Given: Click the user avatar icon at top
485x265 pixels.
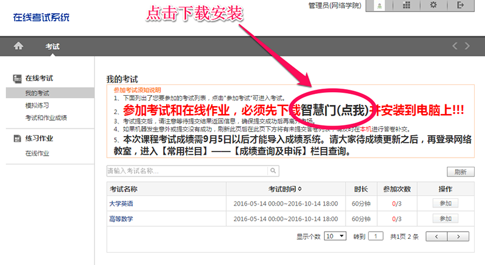Looking at the screenshot, I should coord(379,5).
